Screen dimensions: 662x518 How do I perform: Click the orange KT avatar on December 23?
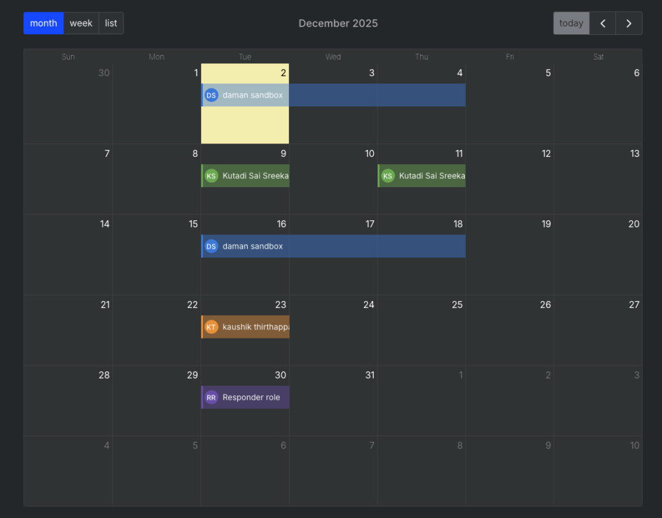[211, 327]
